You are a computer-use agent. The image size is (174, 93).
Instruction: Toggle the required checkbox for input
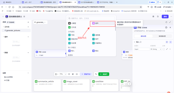click(164, 49)
